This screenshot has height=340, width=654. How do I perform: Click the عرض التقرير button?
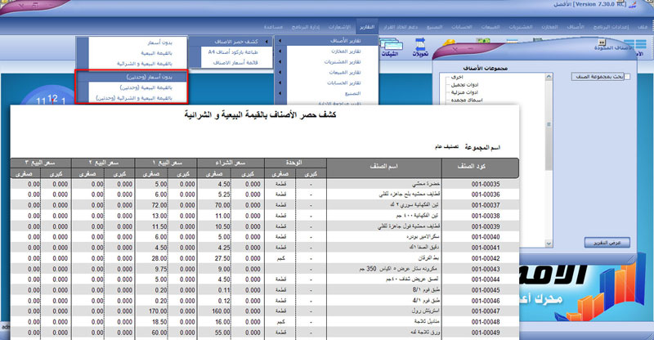point(607,243)
